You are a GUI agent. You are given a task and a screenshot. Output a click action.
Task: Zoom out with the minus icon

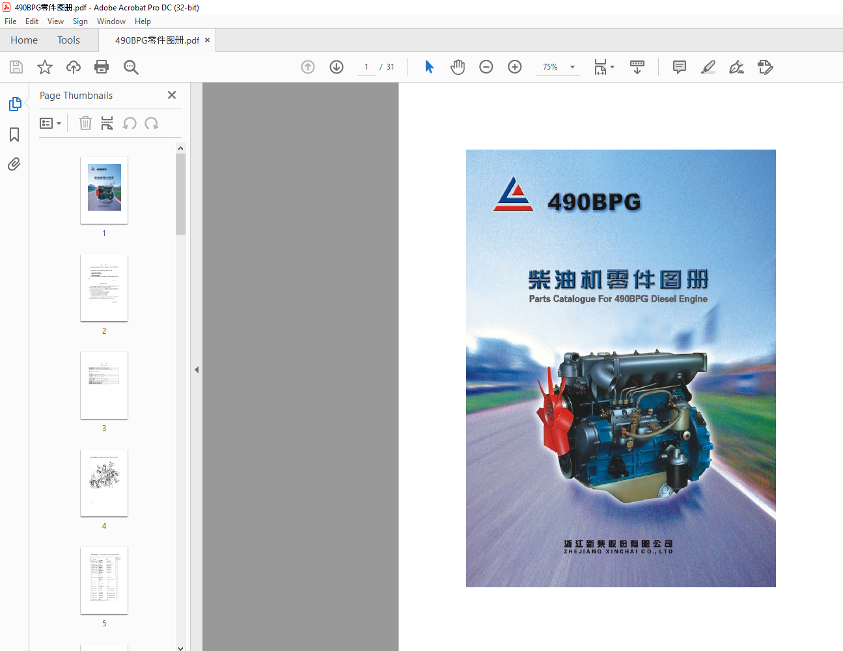pyautogui.click(x=486, y=67)
